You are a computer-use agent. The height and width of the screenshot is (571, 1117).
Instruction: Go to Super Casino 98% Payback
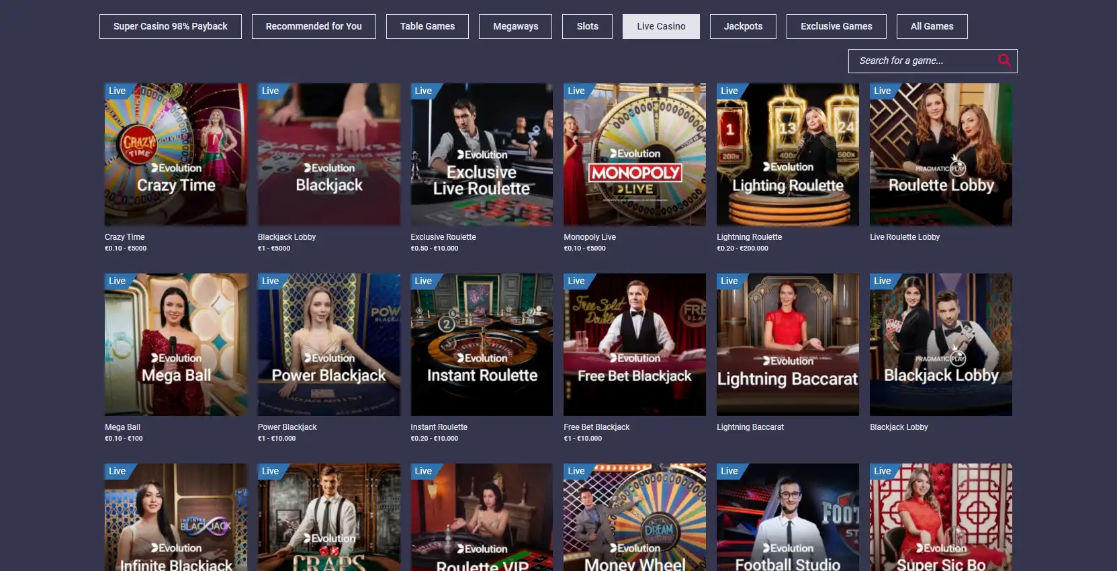point(171,26)
